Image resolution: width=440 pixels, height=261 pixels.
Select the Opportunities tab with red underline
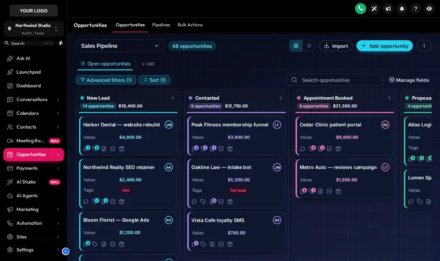(130, 25)
